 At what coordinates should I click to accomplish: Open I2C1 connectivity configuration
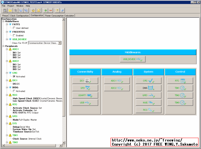pos(85,81)
